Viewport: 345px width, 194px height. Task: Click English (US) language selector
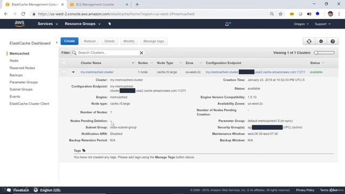[50, 190]
